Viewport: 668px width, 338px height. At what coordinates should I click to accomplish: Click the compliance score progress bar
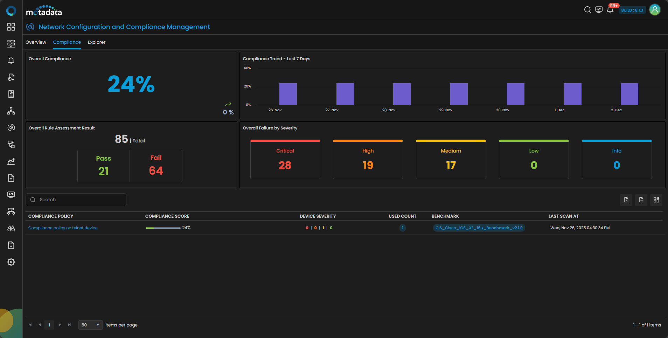click(163, 228)
